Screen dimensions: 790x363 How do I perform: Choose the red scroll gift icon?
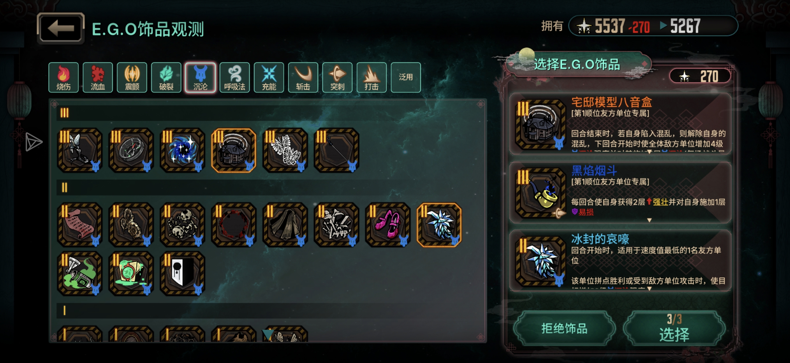tap(80, 225)
